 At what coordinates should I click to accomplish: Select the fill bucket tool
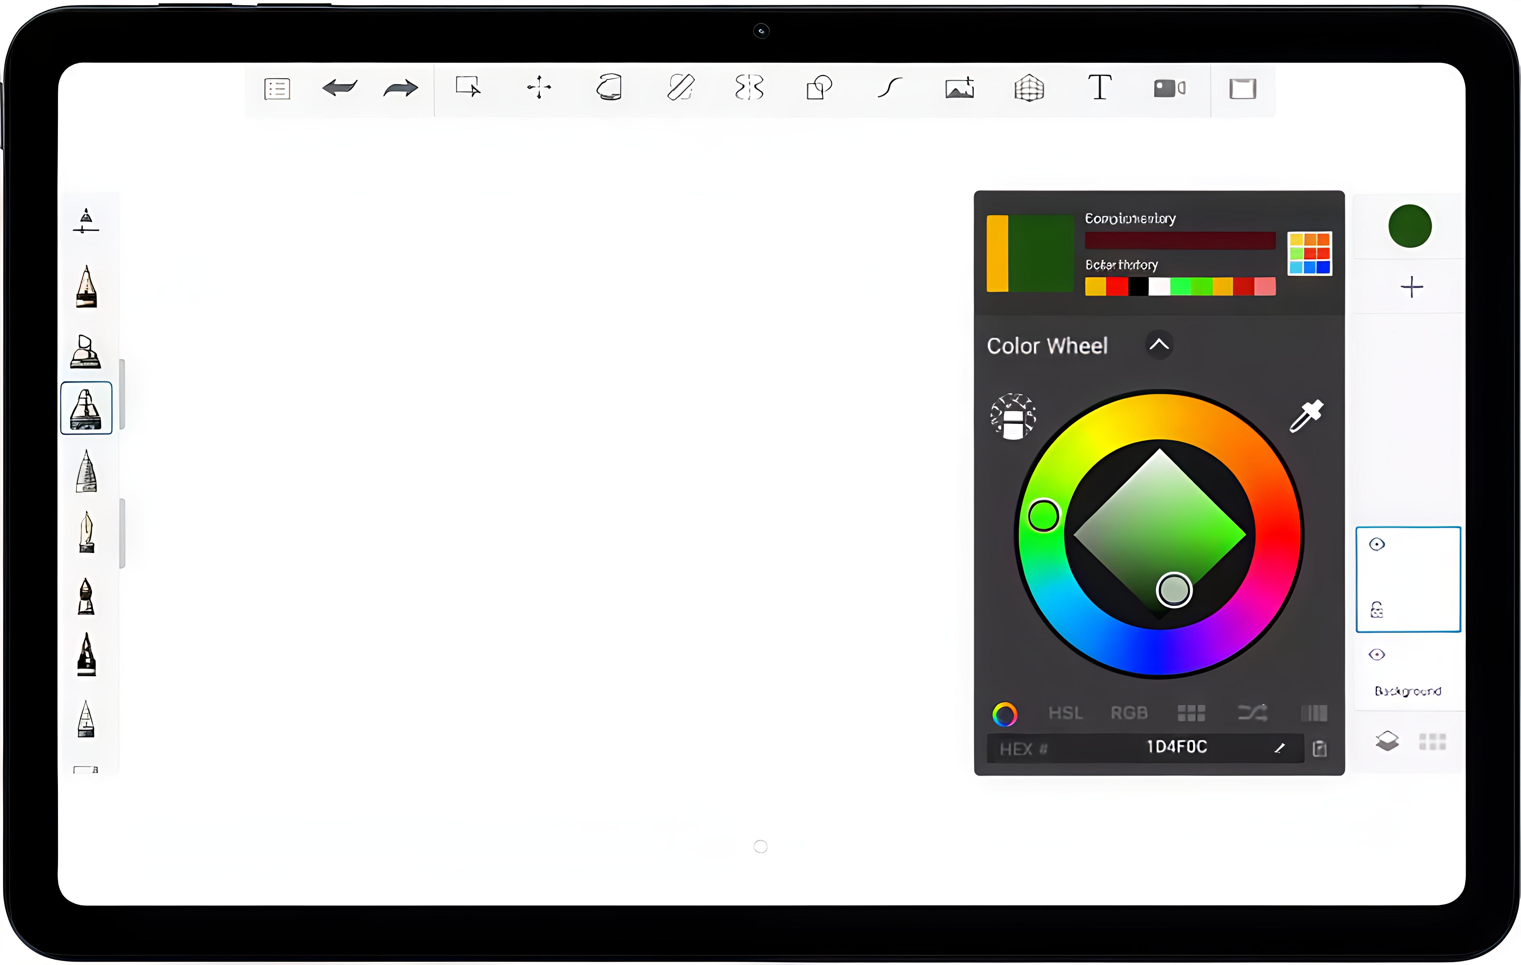click(609, 87)
